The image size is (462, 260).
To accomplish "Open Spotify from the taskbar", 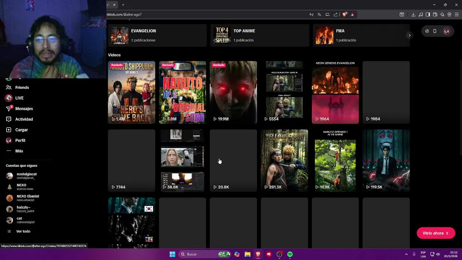I will click(x=290, y=254).
